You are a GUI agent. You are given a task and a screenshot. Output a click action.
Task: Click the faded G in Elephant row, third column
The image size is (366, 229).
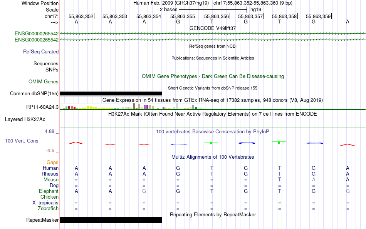coord(144,191)
